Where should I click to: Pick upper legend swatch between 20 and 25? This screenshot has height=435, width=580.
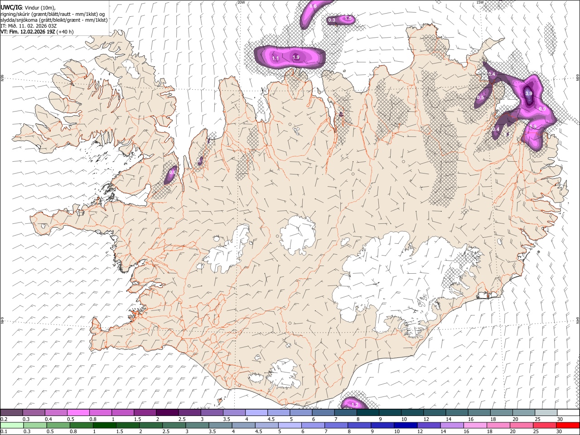click(523, 412)
